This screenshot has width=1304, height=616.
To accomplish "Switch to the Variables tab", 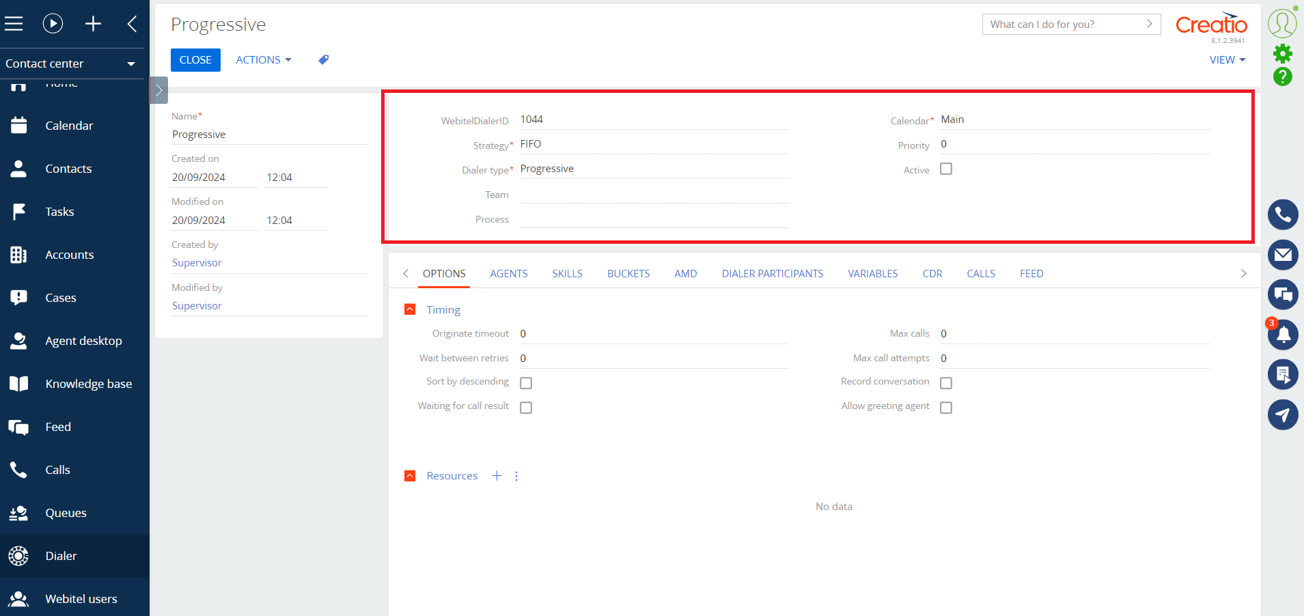I will [x=873, y=274].
